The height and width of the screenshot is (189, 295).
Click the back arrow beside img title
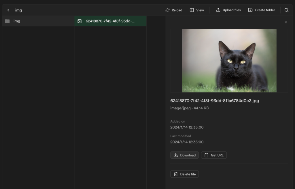pyautogui.click(x=8, y=10)
